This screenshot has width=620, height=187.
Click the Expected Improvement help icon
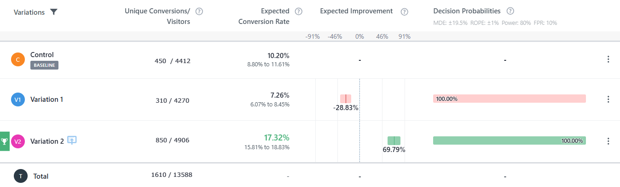[x=405, y=12]
